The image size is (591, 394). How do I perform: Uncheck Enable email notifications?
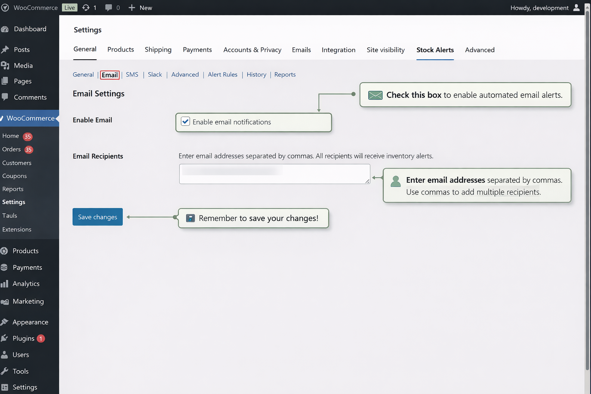pos(185,121)
